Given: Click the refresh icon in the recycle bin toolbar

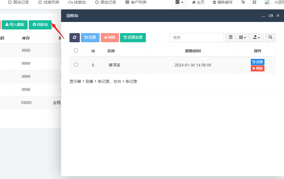Looking at the screenshot, I should click(74, 38).
